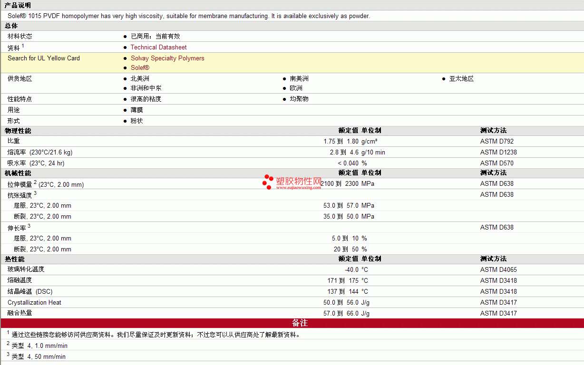Open the Technical Datasheet link

(x=158, y=48)
